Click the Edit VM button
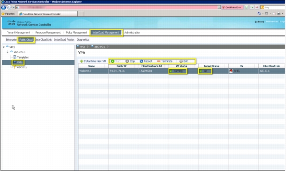Image resolution: width=286 pixels, height=172 pixels. tap(184, 61)
